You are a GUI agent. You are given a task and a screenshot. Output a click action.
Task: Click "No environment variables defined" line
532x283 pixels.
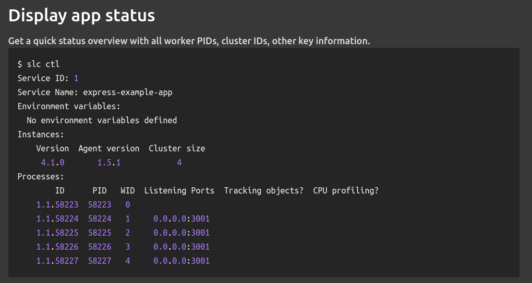pos(102,120)
